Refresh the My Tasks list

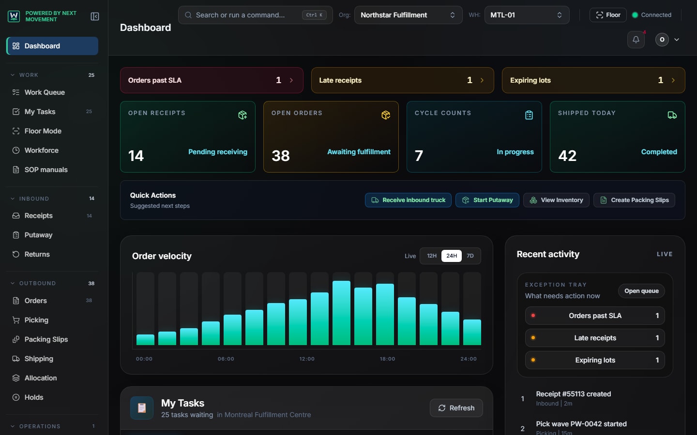[456, 408]
